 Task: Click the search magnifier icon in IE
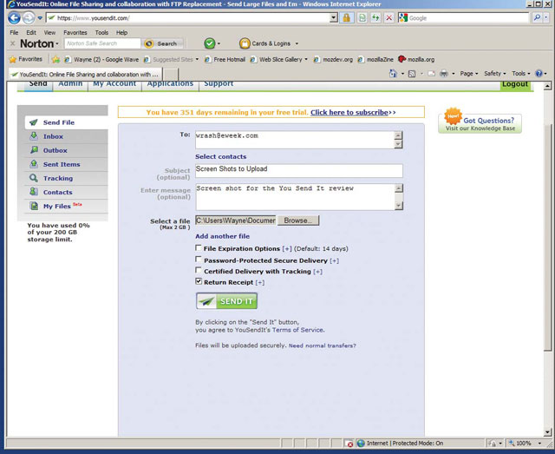click(537, 17)
